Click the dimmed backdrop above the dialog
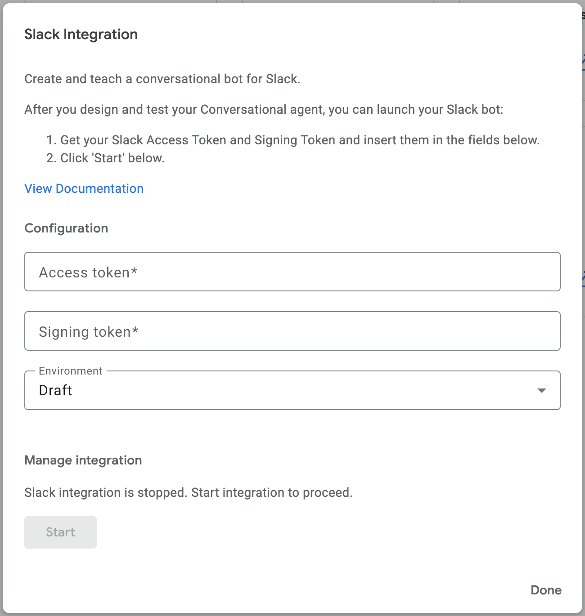The image size is (585, 616). 292,1
